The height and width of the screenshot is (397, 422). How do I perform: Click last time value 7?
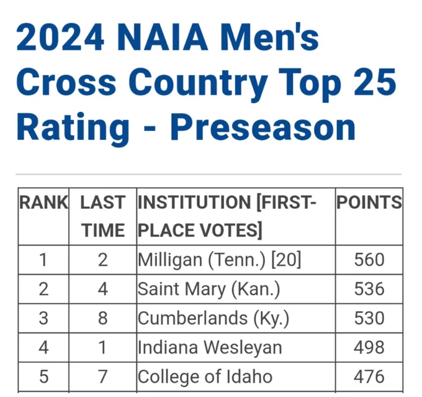[x=103, y=376]
